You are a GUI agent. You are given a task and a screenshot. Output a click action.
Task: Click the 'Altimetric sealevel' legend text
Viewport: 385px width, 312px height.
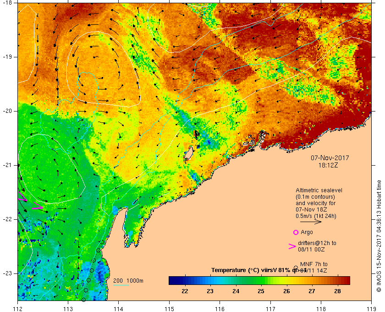tap(319, 190)
